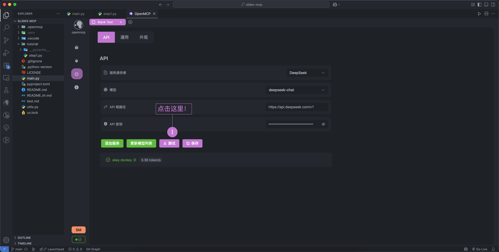Click Go Live in status bar
Image resolution: width=499 pixels, height=252 pixels.
click(x=479, y=249)
